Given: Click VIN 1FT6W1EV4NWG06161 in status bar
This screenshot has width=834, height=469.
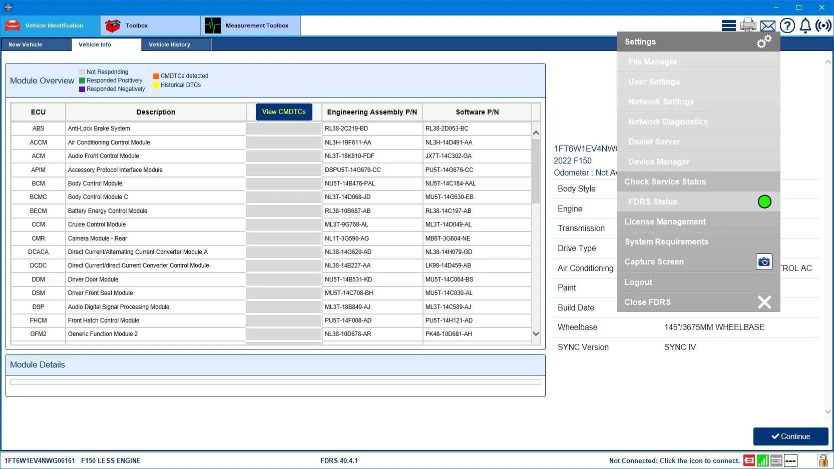Looking at the screenshot, I should pos(40,460).
